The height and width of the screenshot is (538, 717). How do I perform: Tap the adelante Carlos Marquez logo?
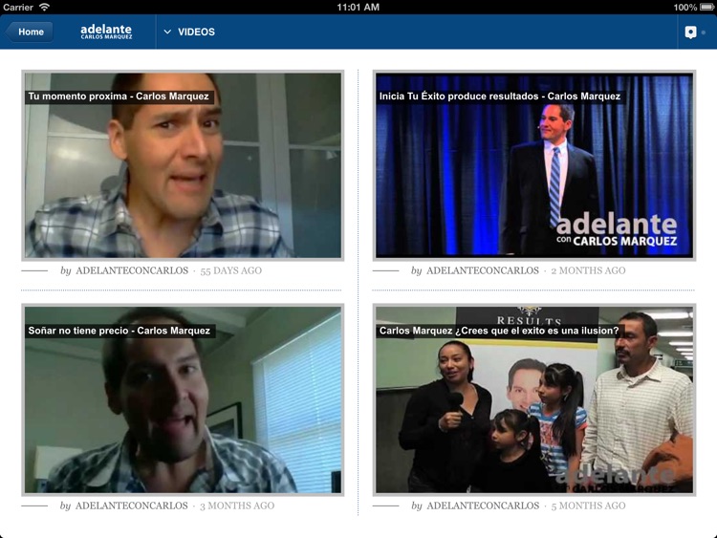[106, 32]
